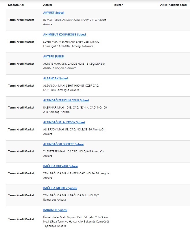
Task: Click Tarım Kredi Market in BAKANLIK row
Action: [21, 219]
